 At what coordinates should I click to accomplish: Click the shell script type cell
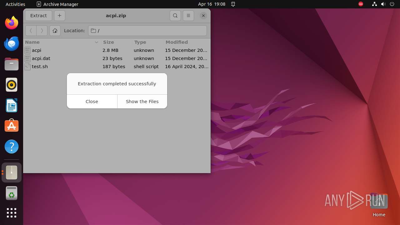(x=146, y=67)
